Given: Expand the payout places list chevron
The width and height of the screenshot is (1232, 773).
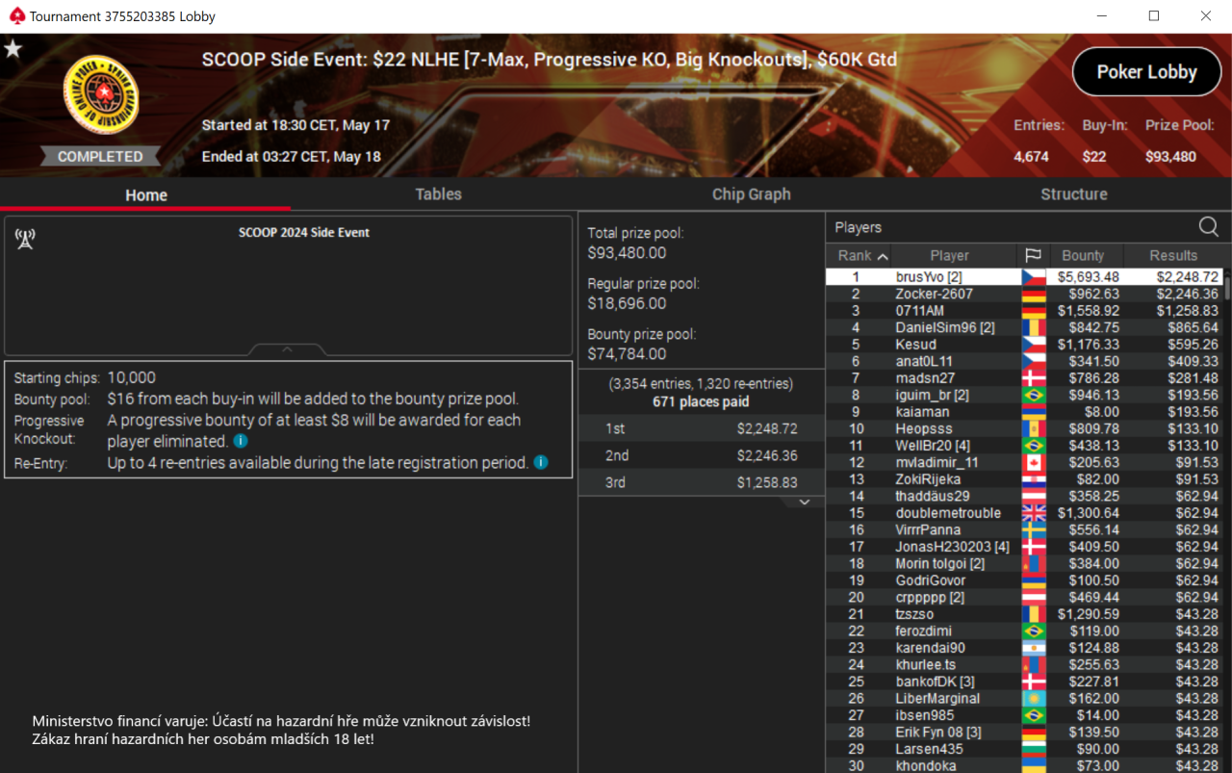Looking at the screenshot, I should [x=805, y=502].
